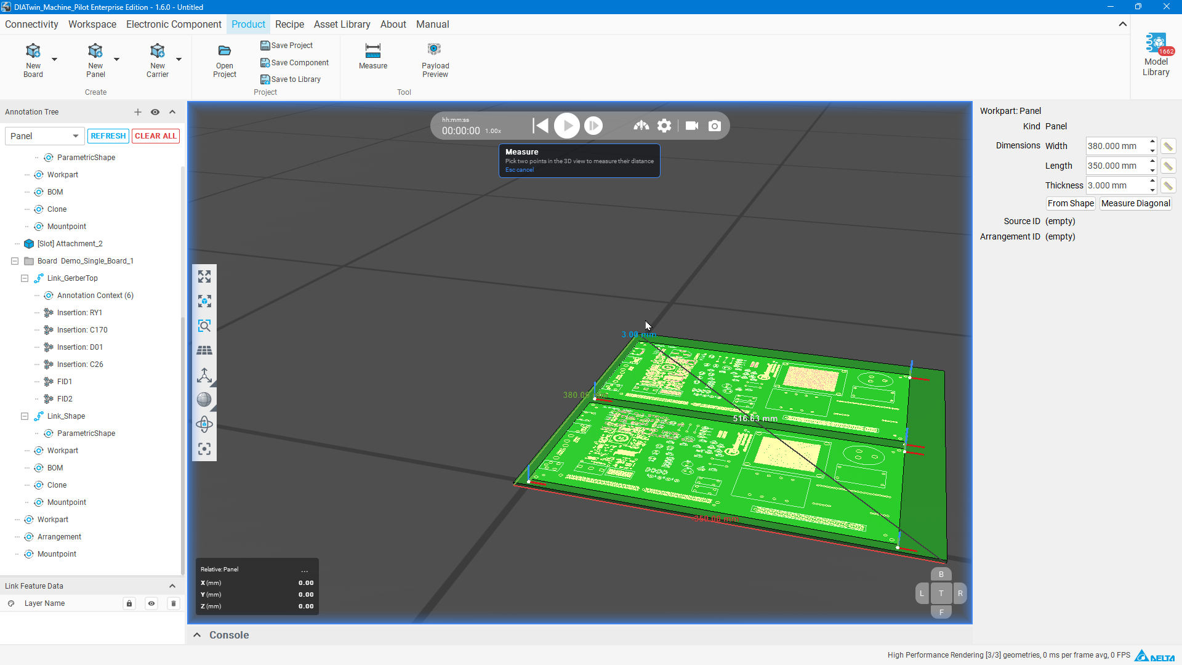The image size is (1182, 665).
Task: Click the ruler icon beside Thickness
Action: (x=1168, y=185)
